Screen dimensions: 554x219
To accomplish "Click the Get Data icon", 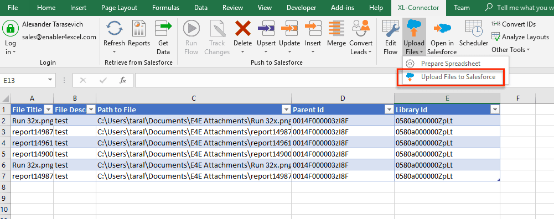I will tap(163, 28).
